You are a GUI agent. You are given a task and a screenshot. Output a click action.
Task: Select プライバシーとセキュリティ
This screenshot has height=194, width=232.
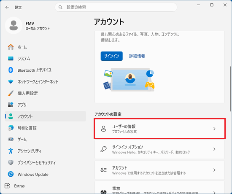click(x=45, y=162)
